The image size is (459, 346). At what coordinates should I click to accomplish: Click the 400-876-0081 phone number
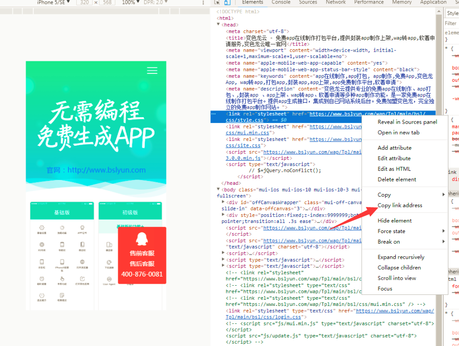[x=142, y=274]
